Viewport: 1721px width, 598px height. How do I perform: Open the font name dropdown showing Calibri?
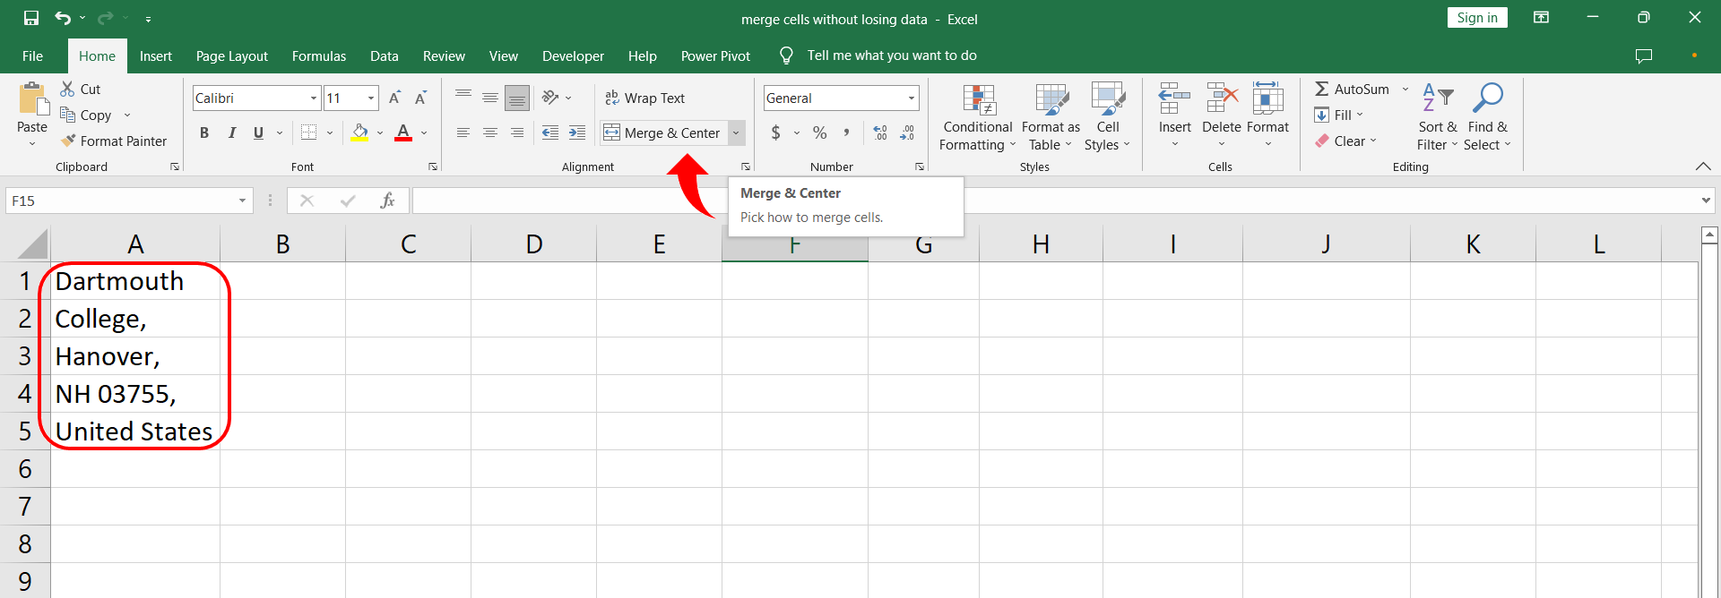pos(314,98)
